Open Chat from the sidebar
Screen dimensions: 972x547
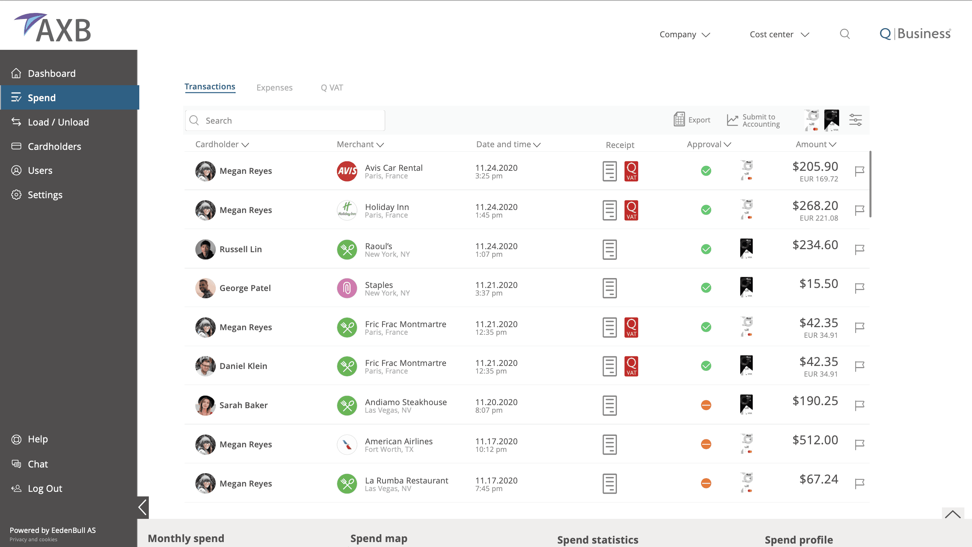tap(38, 464)
